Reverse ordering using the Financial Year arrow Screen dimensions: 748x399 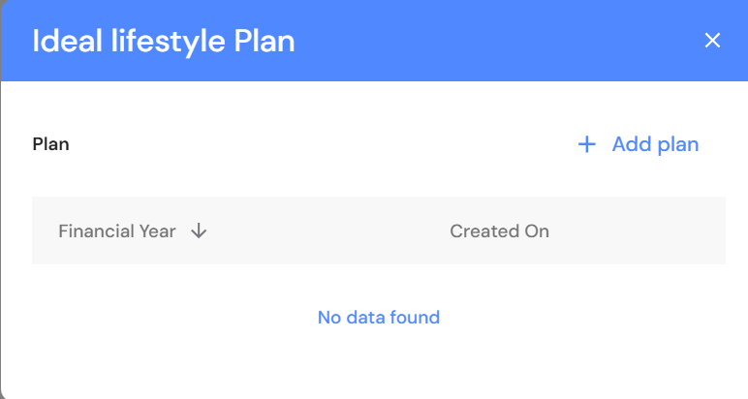[199, 231]
